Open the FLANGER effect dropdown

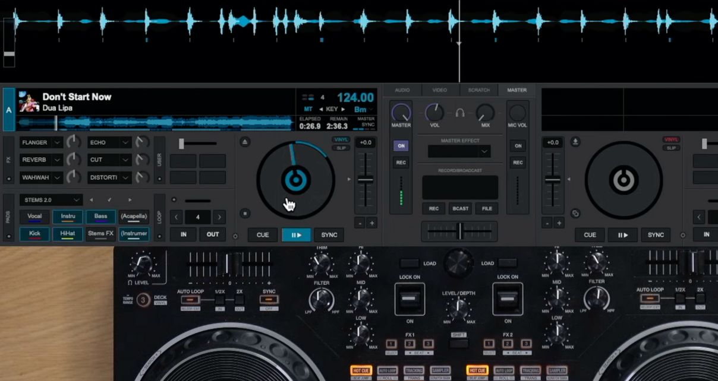(57, 142)
